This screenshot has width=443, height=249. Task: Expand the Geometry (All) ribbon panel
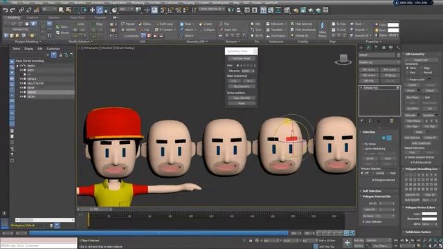197,41
